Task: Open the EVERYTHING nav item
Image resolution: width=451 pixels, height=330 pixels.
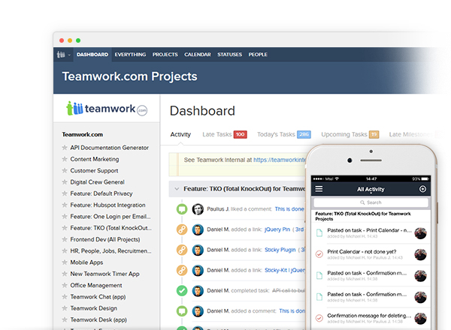Action: (x=130, y=55)
